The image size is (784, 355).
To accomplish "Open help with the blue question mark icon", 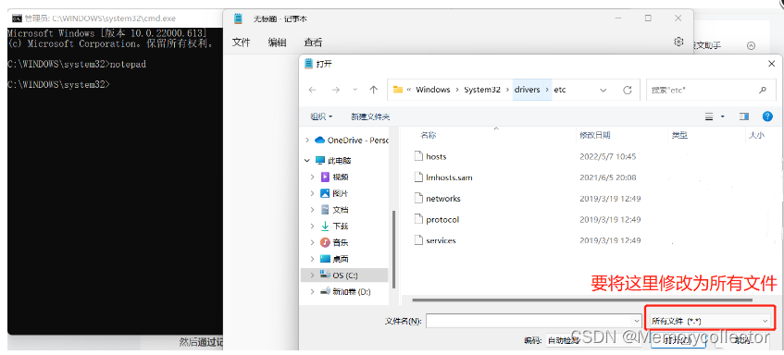I will click(767, 116).
